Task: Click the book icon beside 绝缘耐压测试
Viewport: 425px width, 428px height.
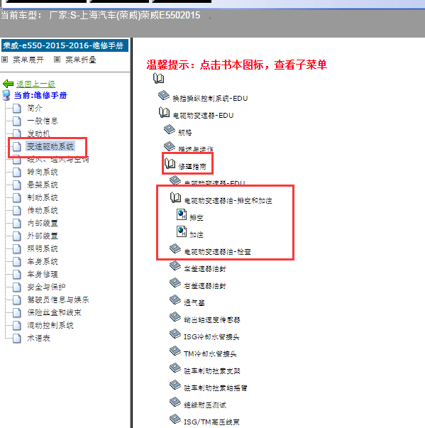Action: point(175,402)
